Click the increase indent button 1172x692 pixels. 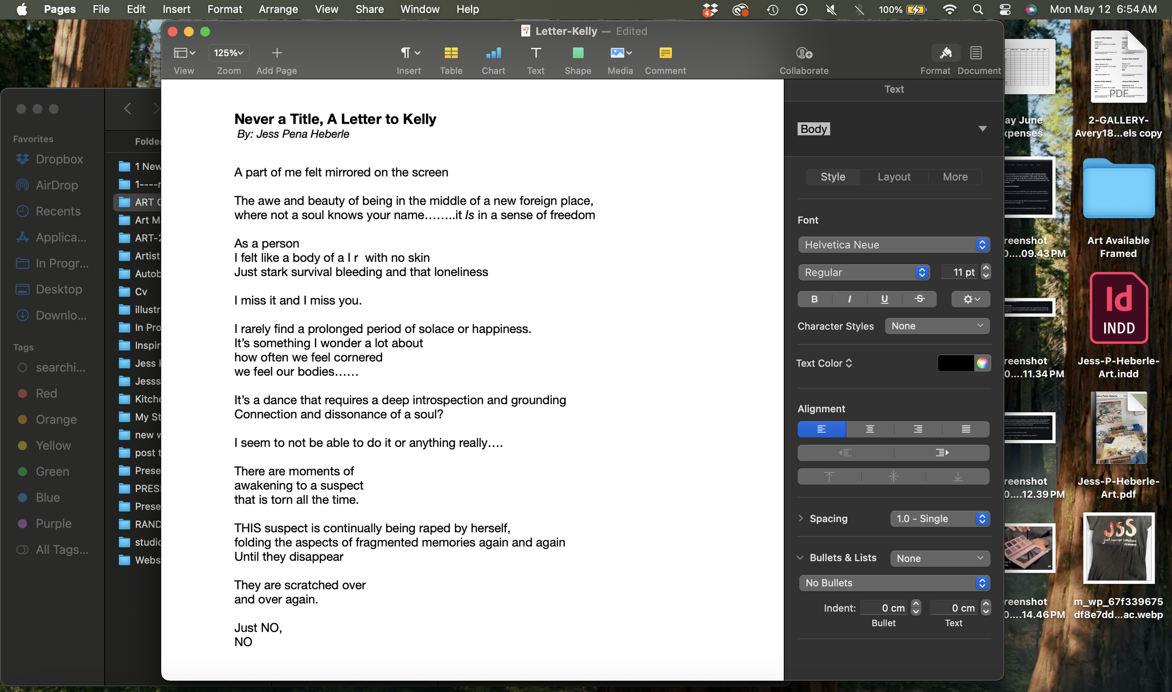pyautogui.click(x=941, y=453)
